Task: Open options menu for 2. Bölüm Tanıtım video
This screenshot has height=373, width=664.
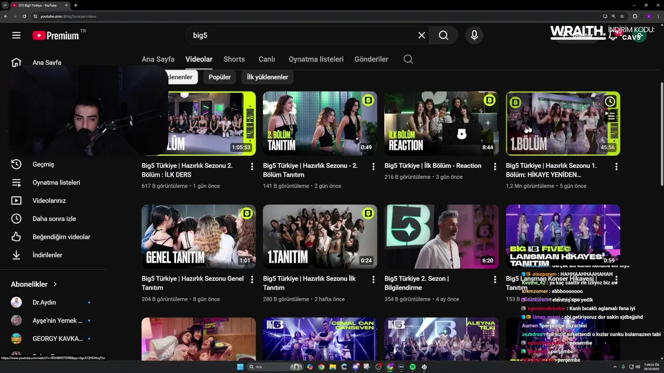Action: tap(374, 167)
